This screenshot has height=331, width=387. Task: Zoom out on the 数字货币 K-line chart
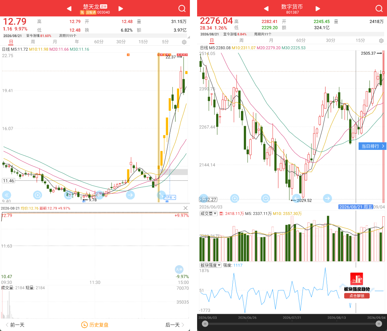265,198
